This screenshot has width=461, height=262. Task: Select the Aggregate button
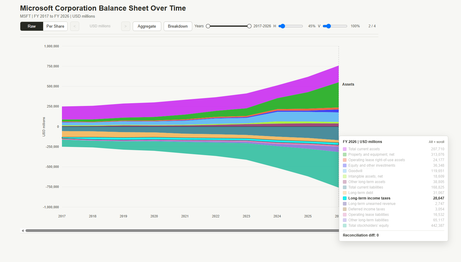click(147, 26)
